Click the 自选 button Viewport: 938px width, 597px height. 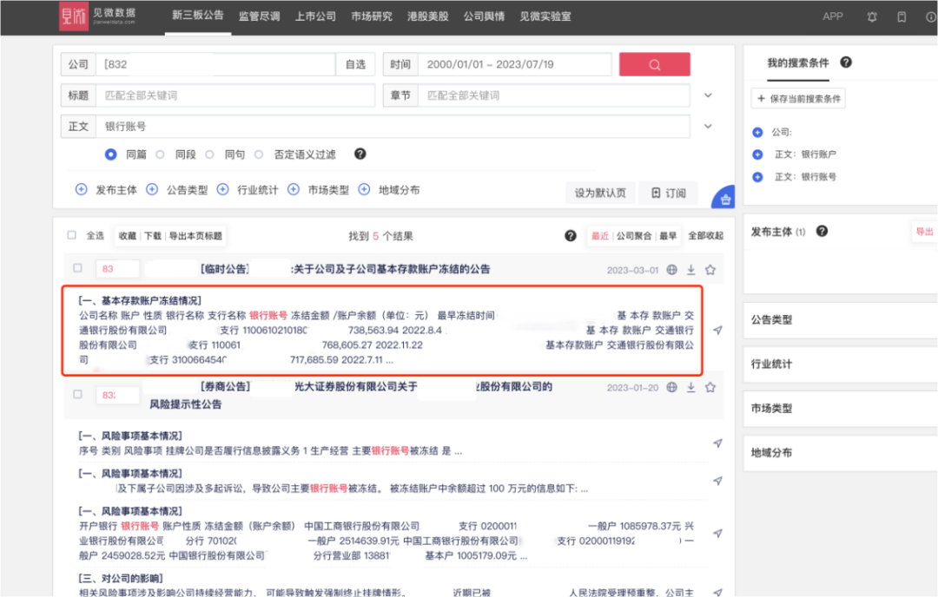pyautogui.click(x=355, y=64)
